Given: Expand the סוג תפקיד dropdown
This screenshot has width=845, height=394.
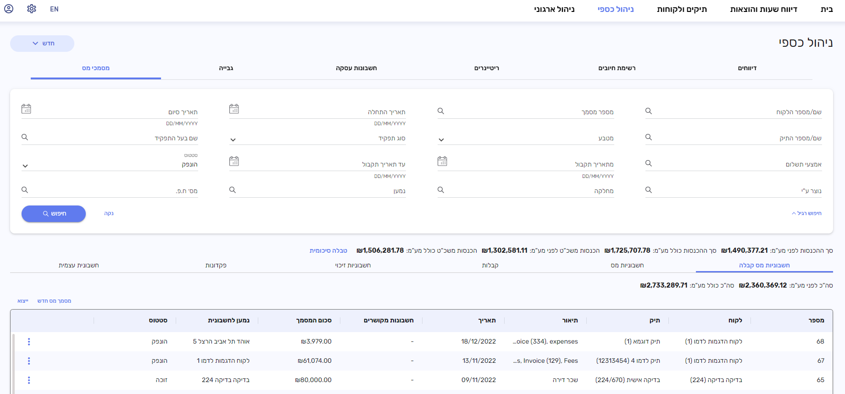Looking at the screenshot, I should pos(233,139).
